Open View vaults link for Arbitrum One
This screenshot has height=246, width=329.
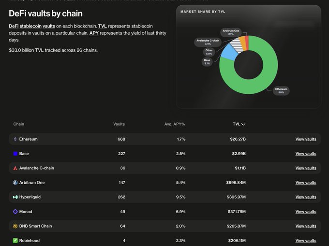pyautogui.click(x=306, y=183)
